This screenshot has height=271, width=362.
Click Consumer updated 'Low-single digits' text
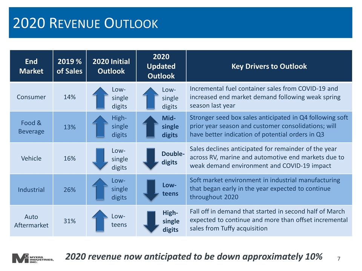pos(170,98)
